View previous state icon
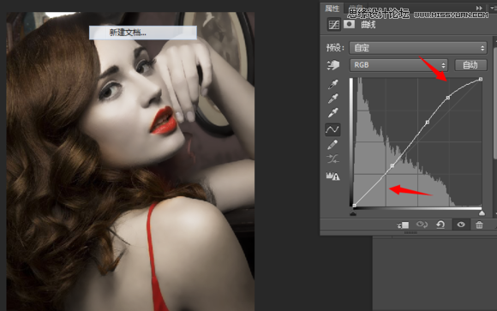This screenshot has height=311, width=497. (x=422, y=224)
